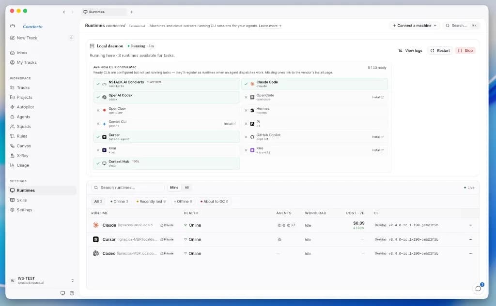The height and width of the screenshot is (306, 496).
Task: Open more options for the Claude runtime
Action: point(470,225)
